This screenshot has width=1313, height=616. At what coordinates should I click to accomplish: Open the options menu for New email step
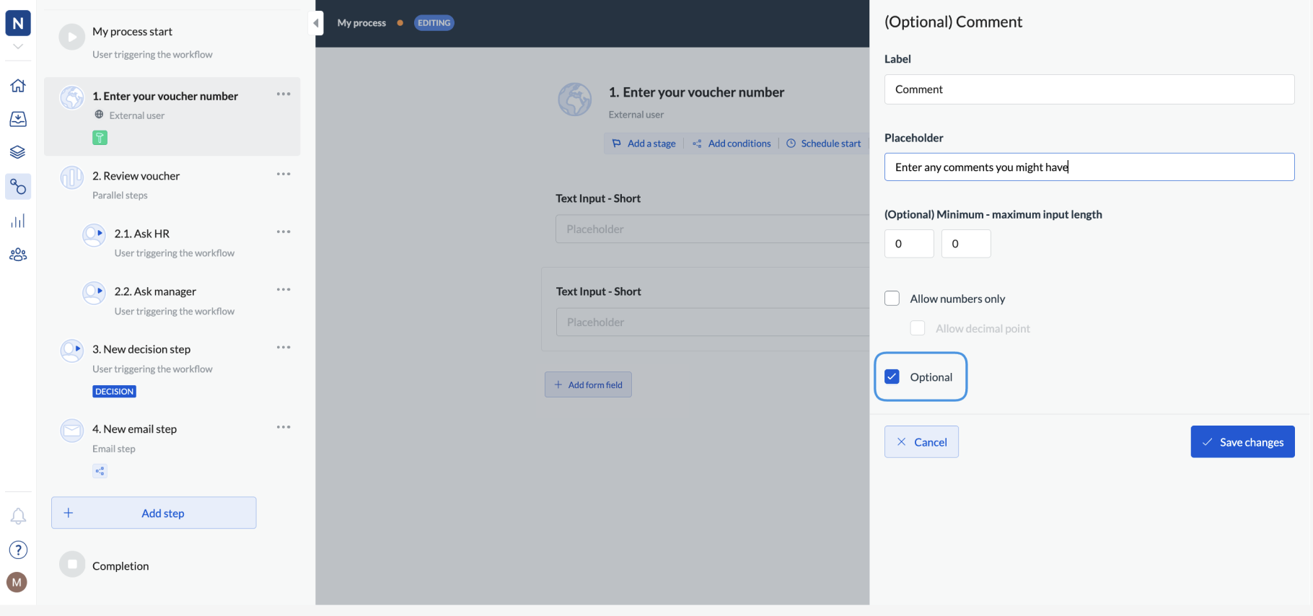tap(284, 427)
